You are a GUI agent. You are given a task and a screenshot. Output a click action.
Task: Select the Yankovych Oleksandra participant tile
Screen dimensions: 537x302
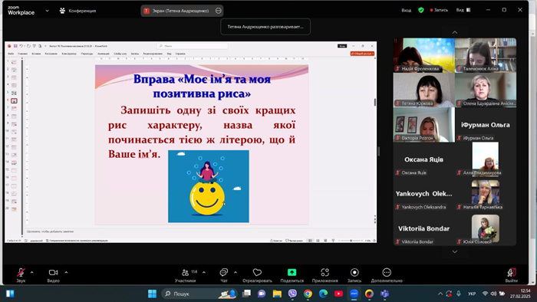pyautogui.click(x=424, y=194)
